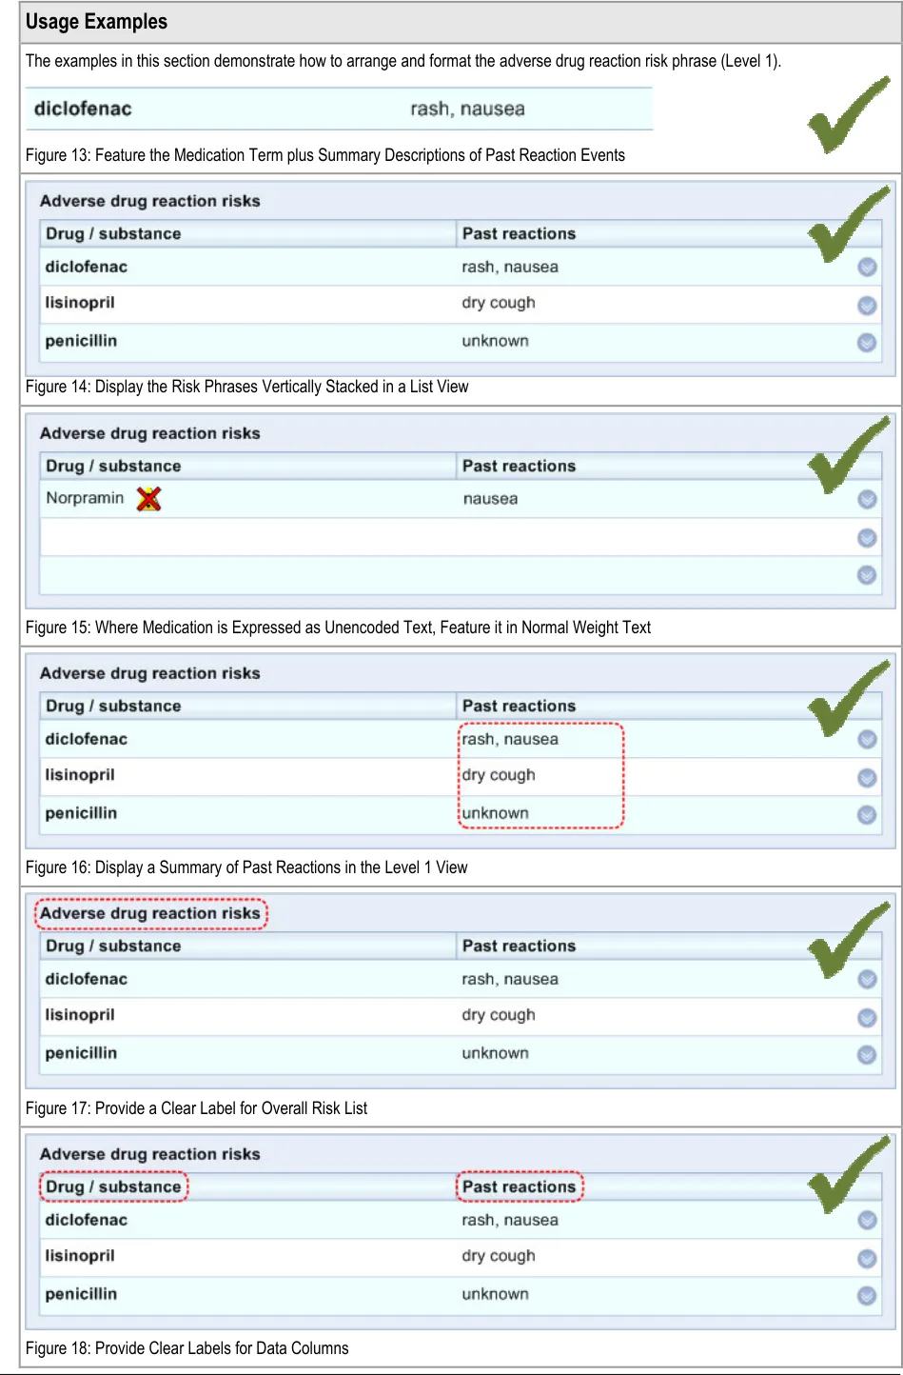Click the chevron icon on Figure 14's diclofenac row

point(867,268)
